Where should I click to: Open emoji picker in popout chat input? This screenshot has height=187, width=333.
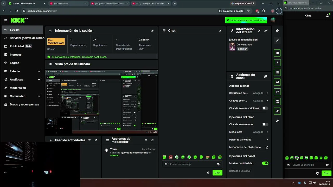click(x=327, y=165)
